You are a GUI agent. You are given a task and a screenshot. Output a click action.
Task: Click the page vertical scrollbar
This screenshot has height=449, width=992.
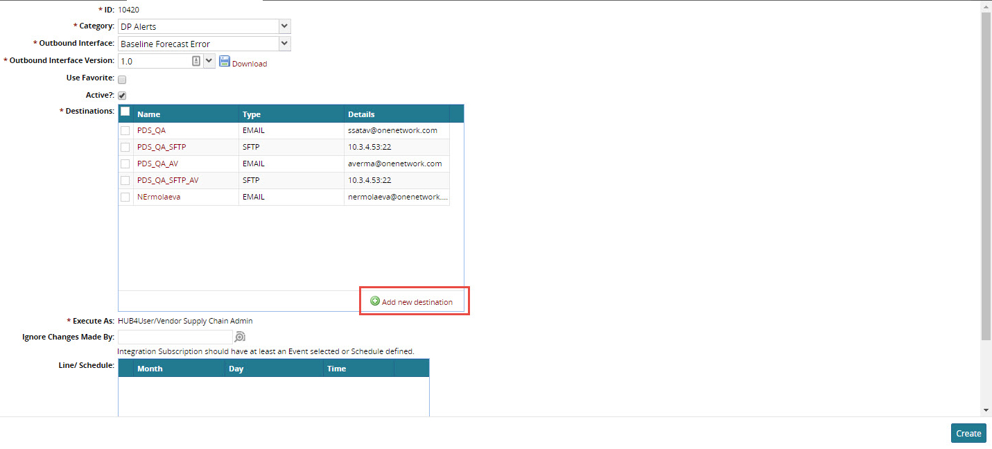click(x=986, y=176)
